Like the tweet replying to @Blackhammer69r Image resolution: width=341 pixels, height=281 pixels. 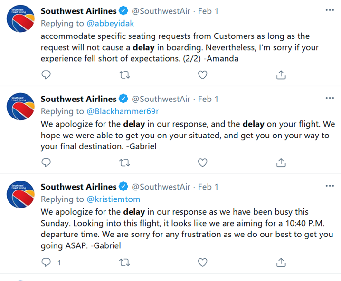point(202,163)
